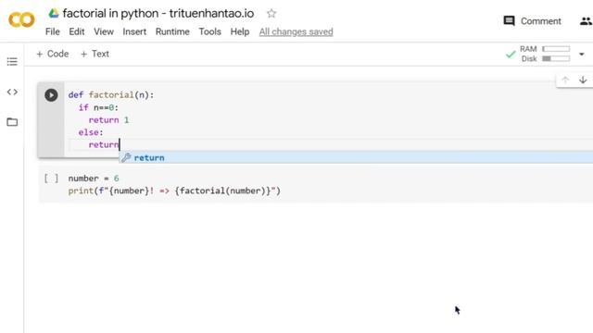
Task: Open the Help menu
Action: tap(240, 31)
